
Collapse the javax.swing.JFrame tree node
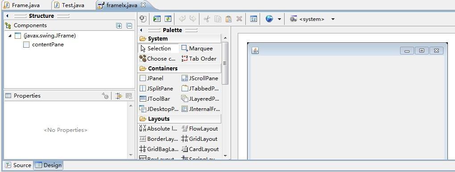point(10,36)
